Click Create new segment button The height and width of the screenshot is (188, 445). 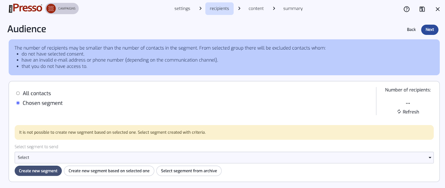38,171
